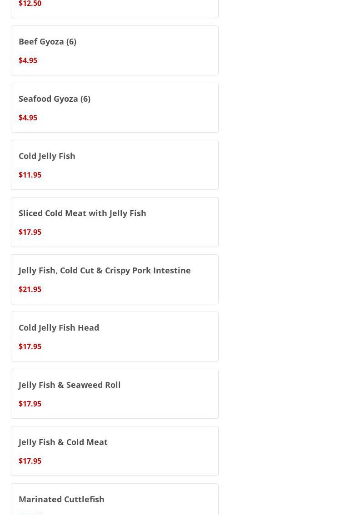Open the Marinated Cuttlefish menu item
Image resolution: width=350 pixels, height=515 pixels.
[61, 499]
